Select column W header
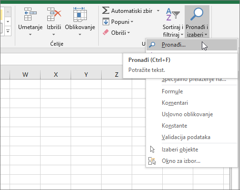Image resolution: width=240 pixels, height=190 pixels. pyautogui.click(x=25, y=74)
